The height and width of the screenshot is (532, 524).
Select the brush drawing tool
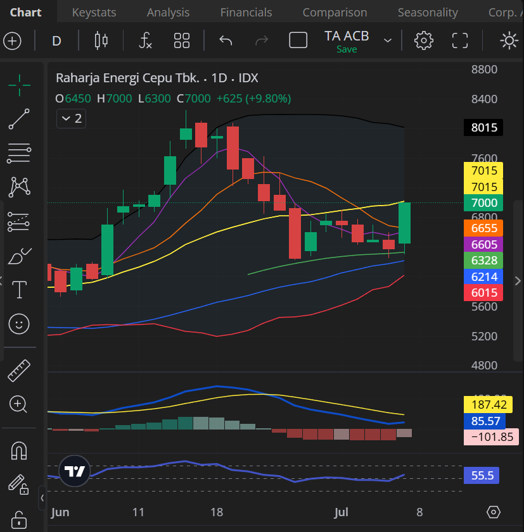pos(20,256)
